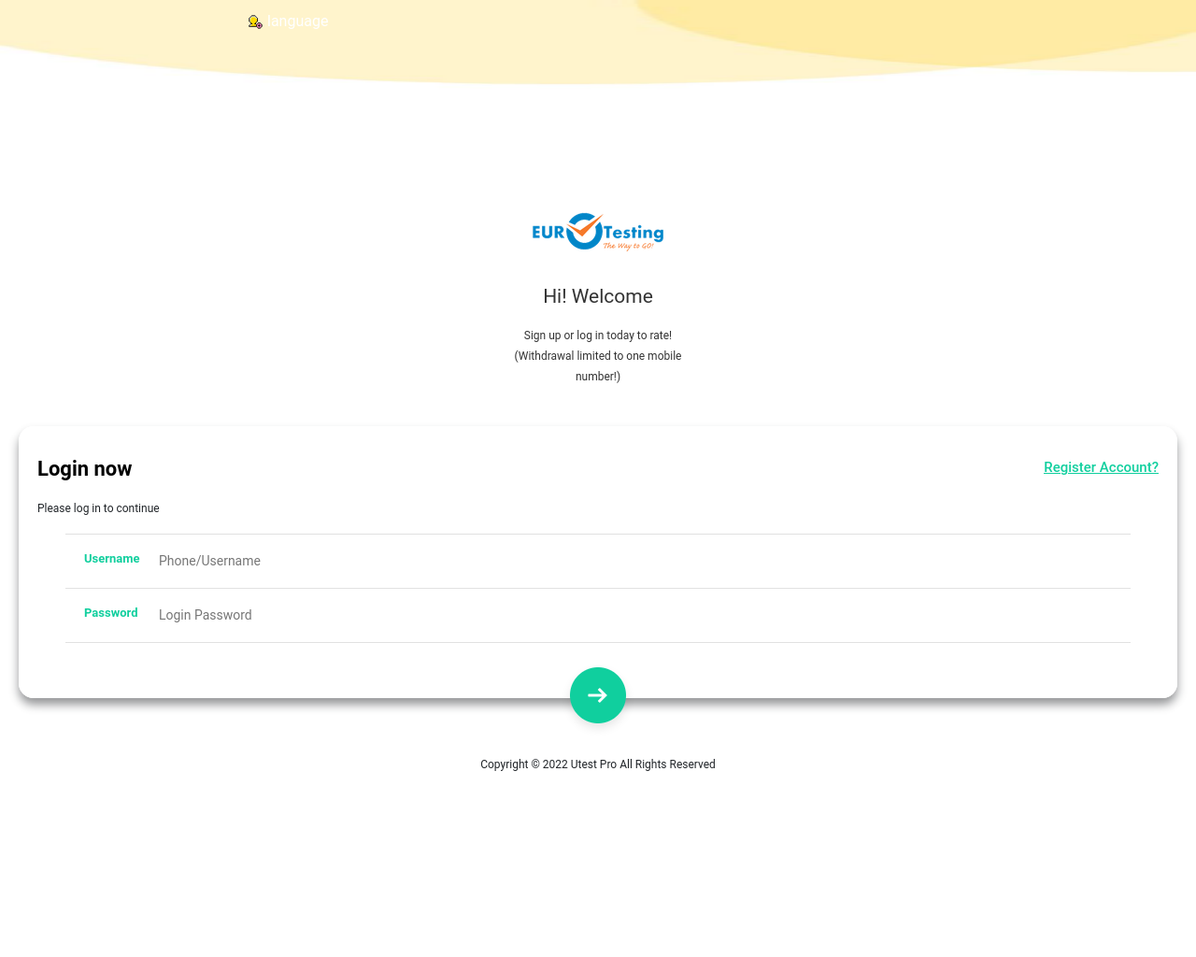This screenshot has height=957, width=1196.
Task: Focus the Phone/Username input field
Action: pos(635,561)
